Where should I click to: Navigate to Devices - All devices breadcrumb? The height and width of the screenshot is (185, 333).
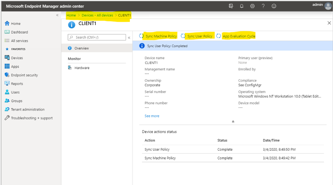click(97, 15)
